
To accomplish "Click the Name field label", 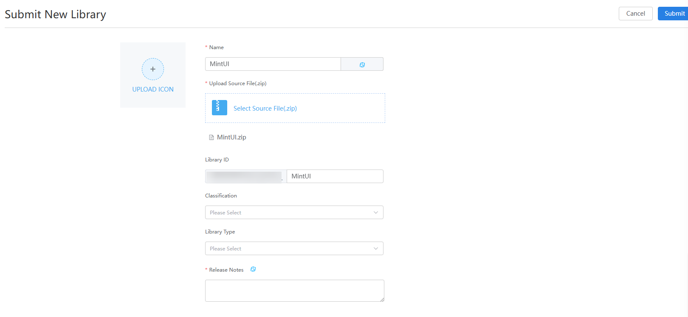I will pos(216,47).
